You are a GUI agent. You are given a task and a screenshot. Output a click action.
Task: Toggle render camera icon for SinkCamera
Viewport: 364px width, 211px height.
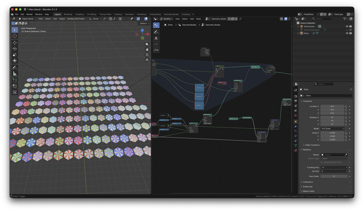click(x=351, y=27)
